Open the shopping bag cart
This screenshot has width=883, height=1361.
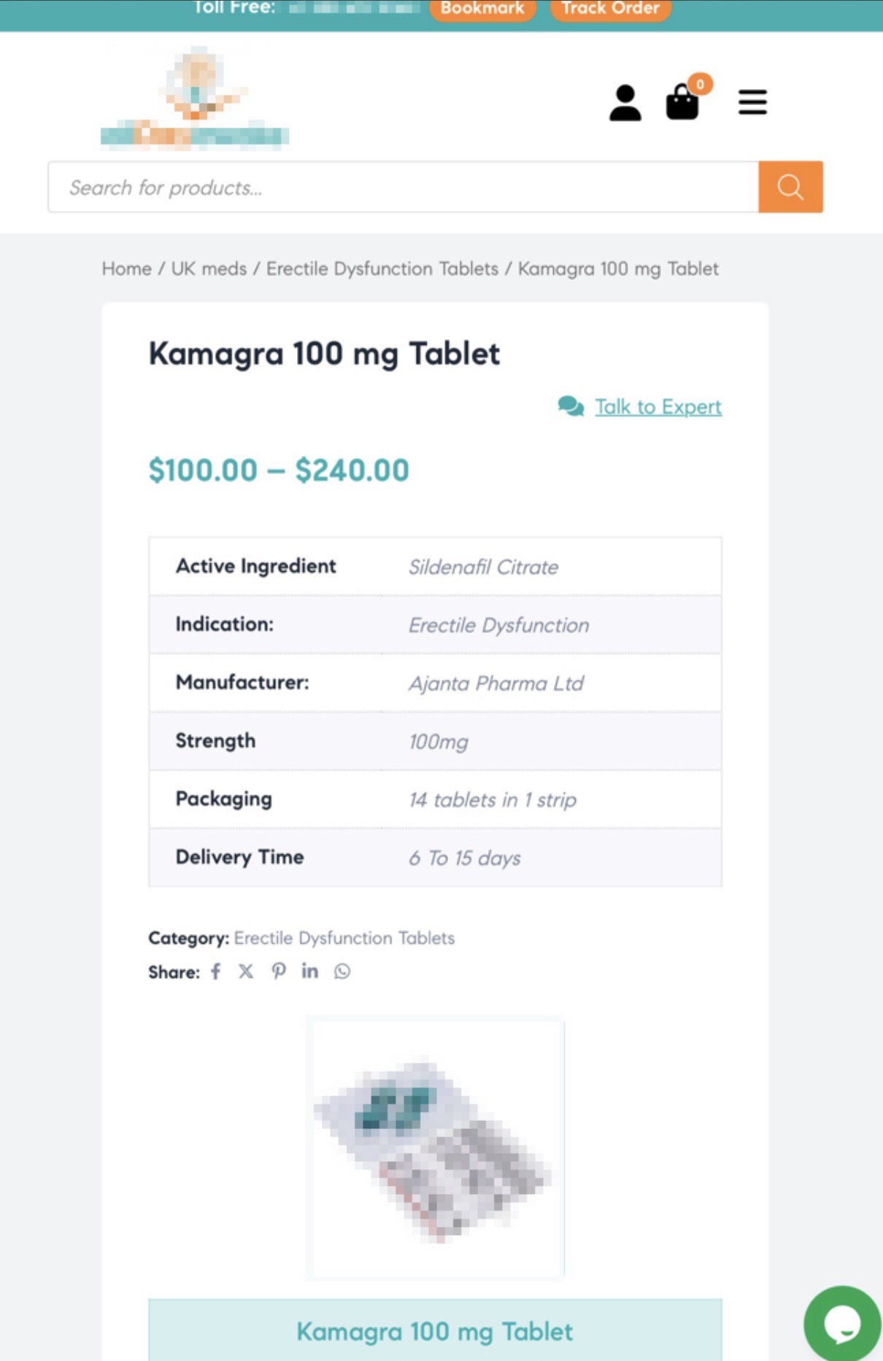coord(683,101)
